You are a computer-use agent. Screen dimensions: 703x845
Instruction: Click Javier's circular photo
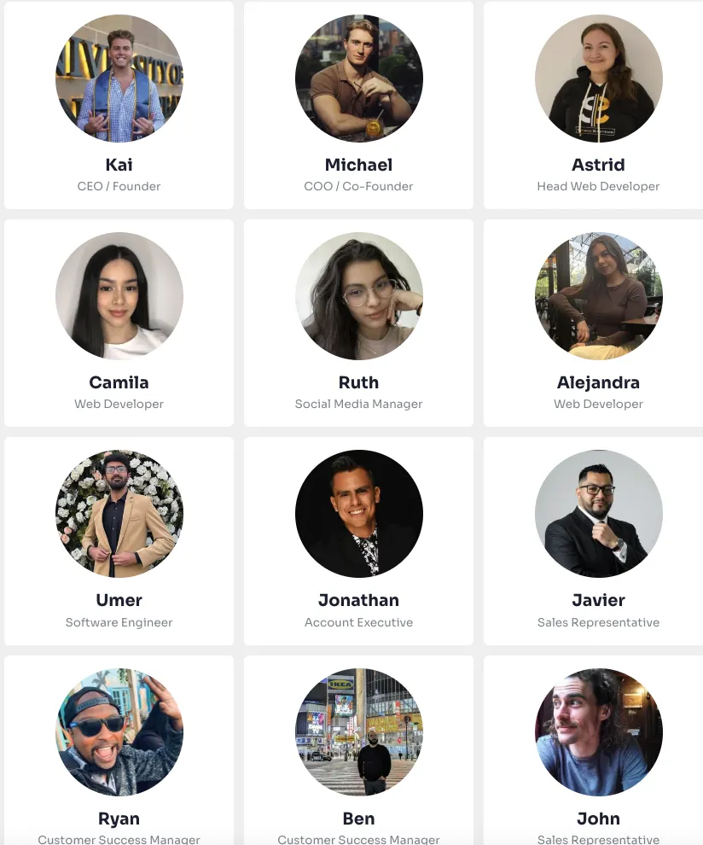coord(599,514)
